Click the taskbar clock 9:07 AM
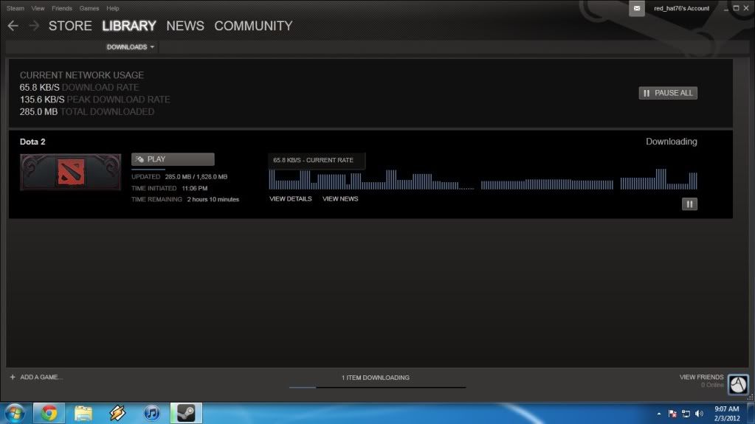This screenshot has width=755, height=424. (727, 409)
